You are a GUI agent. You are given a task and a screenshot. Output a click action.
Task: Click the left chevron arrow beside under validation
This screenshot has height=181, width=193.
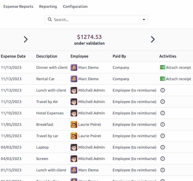tap(26, 39)
